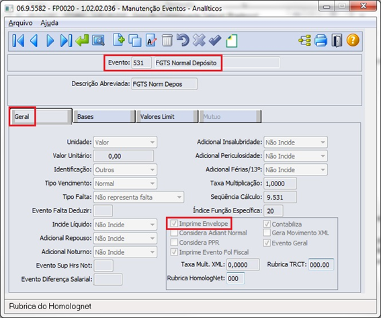Viewport: 381px width, 318px height.
Task: Click the confirm checkmark icon
Action: (x=215, y=40)
